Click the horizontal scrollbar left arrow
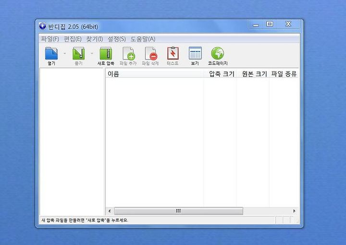The height and width of the screenshot is (245, 346). (x=110, y=211)
